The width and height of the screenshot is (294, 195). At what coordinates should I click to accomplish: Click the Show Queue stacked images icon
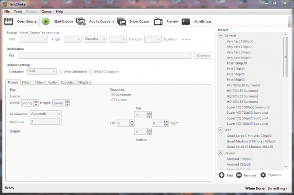pos(122,22)
